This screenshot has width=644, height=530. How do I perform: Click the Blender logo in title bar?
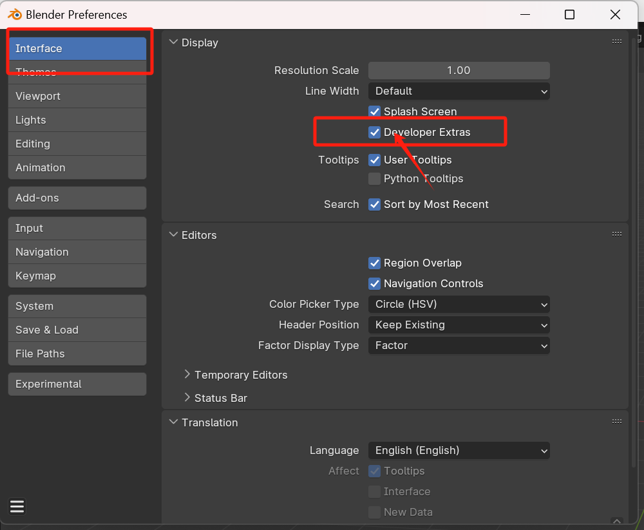click(x=15, y=14)
